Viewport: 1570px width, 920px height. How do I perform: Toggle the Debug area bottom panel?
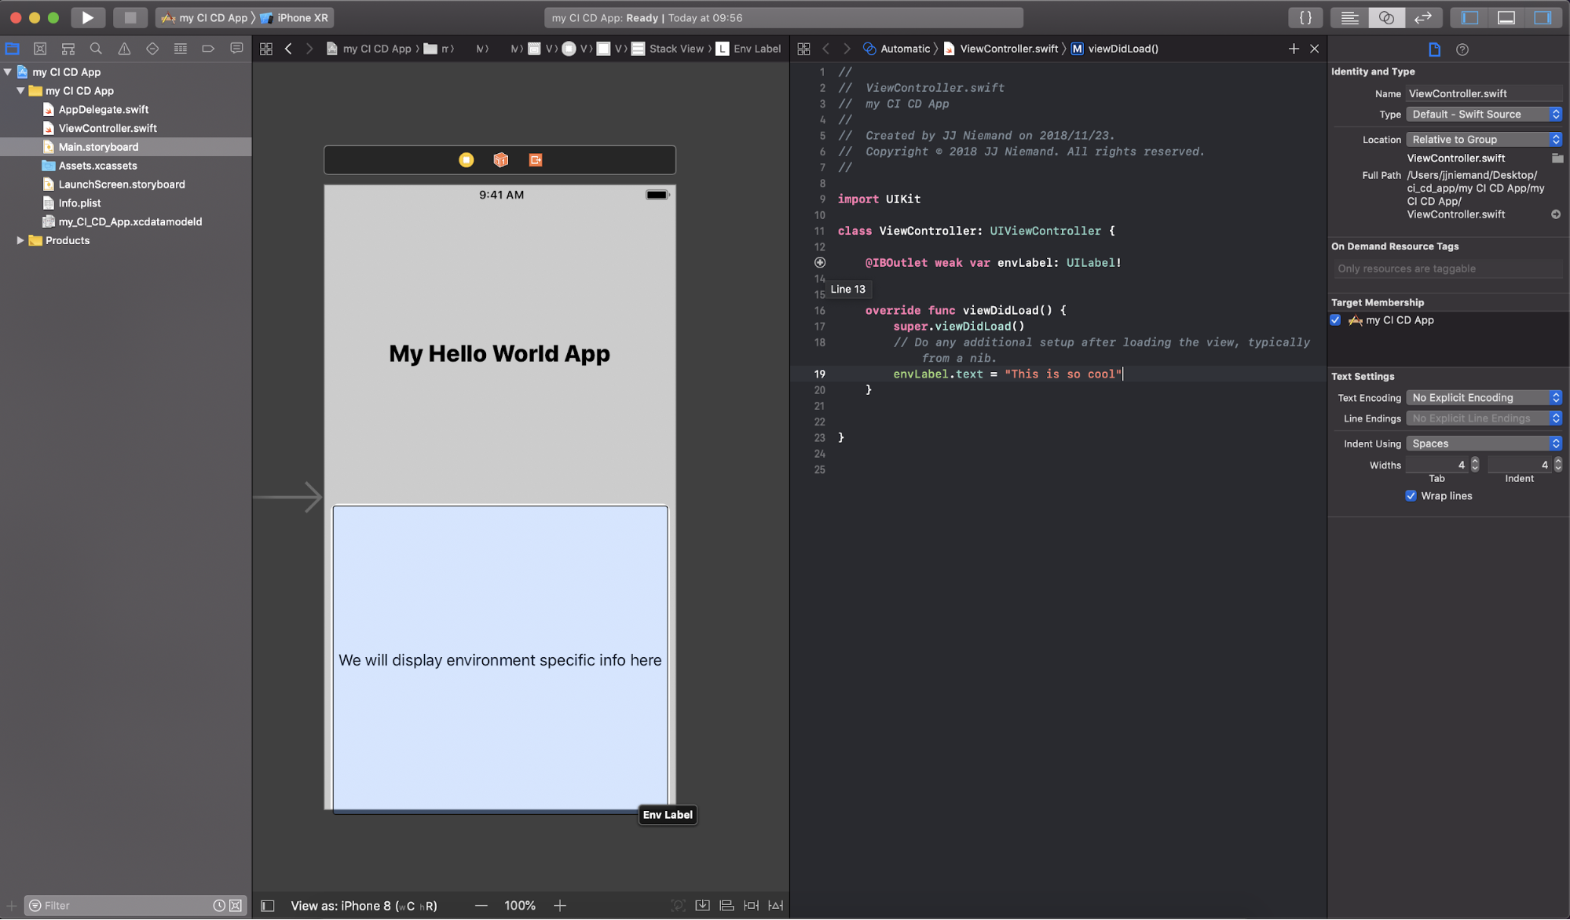pyautogui.click(x=1506, y=17)
